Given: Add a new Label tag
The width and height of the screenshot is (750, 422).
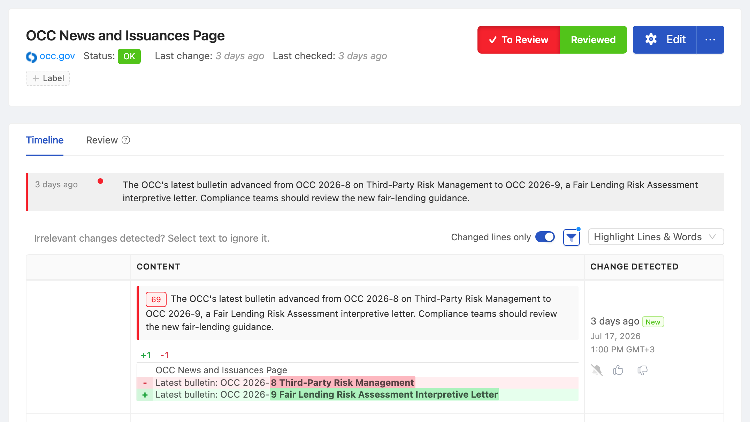Looking at the screenshot, I should pyautogui.click(x=48, y=78).
